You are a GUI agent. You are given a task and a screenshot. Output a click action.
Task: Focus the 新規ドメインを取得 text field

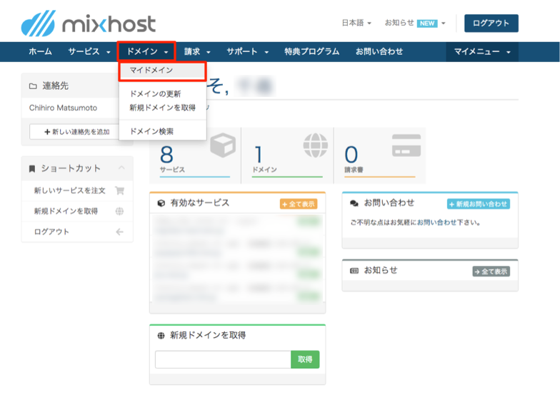[223, 360]
